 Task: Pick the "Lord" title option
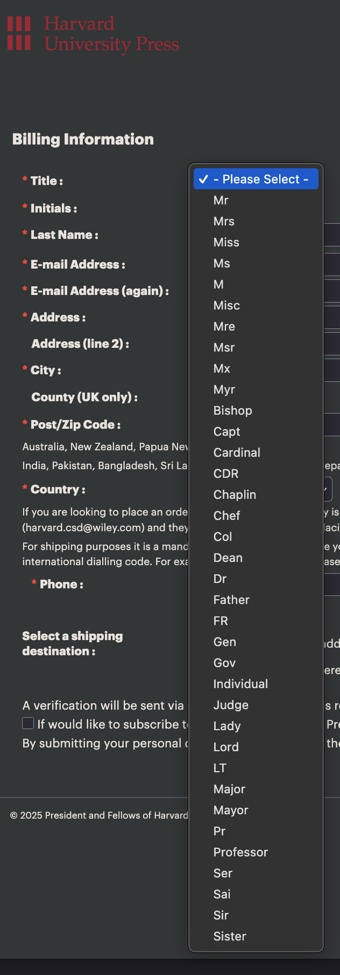pyautogui.click(x=226, y=747)
